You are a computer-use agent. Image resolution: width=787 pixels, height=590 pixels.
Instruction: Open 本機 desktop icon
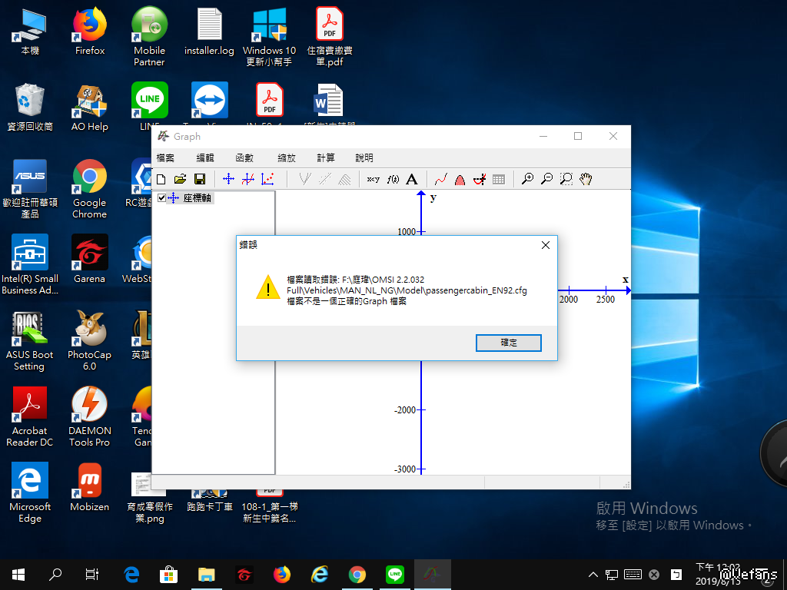point(30,31)
